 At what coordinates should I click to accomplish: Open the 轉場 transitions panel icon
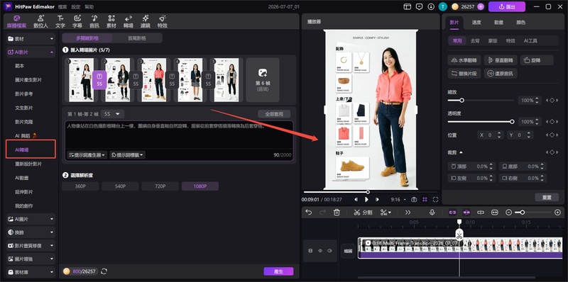click(129, 21)
